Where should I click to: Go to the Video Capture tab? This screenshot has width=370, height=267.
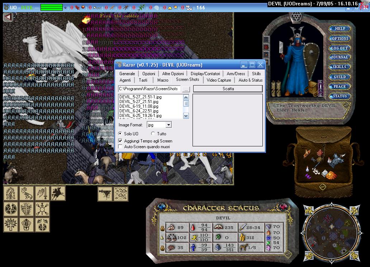(219, 80)
